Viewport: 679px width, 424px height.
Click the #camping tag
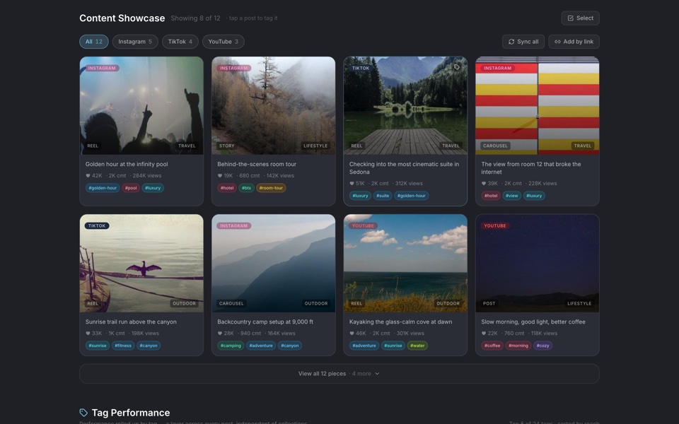[231, 346]
